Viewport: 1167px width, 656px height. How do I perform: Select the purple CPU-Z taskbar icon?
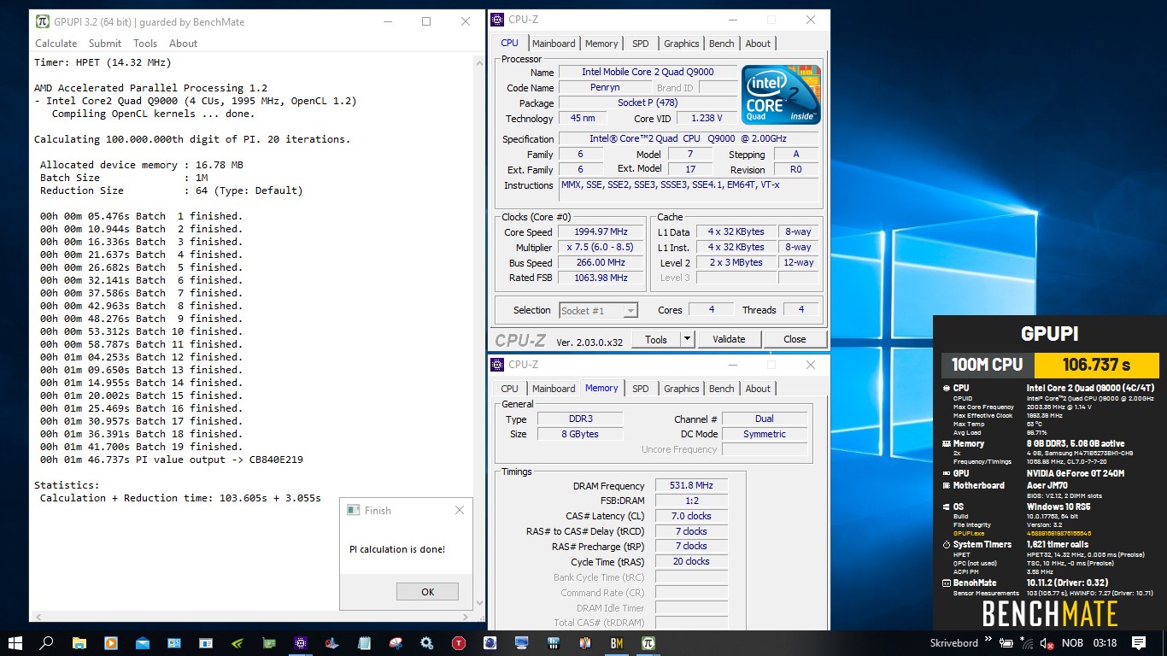pyautogui.click(x=300, y=642)
